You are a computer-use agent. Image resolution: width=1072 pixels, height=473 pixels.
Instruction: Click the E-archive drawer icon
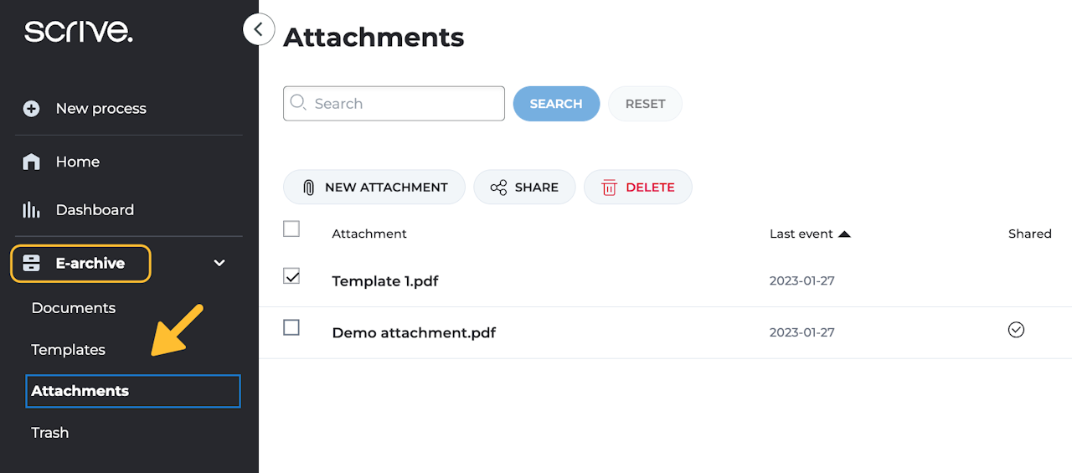pos(31,263)
